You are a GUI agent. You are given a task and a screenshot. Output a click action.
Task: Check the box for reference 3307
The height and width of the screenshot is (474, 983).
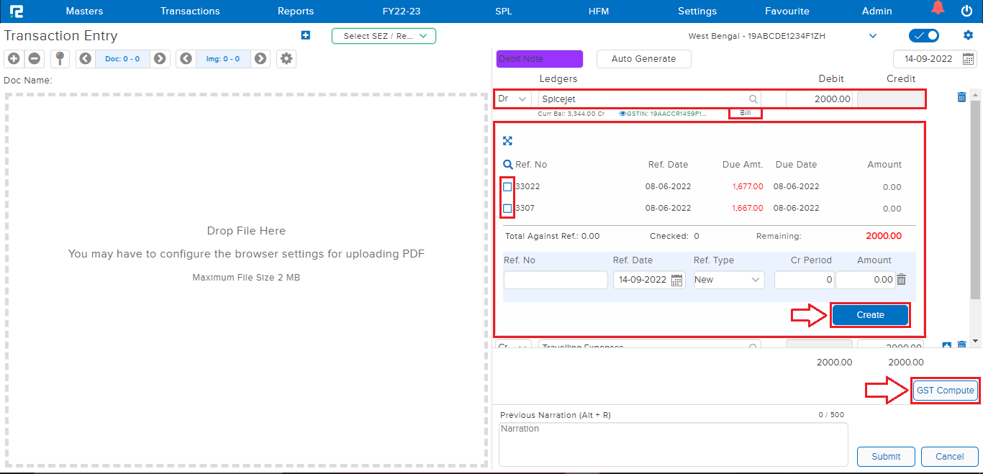coord(508,209)
